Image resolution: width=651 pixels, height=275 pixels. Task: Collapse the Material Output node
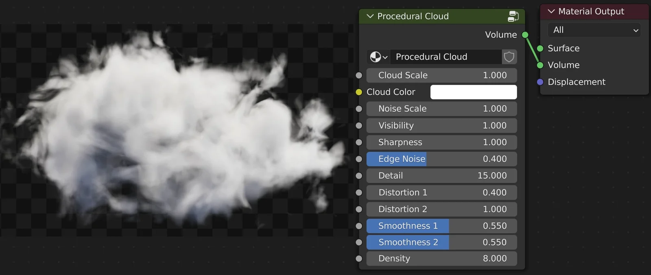pos(551,11)
